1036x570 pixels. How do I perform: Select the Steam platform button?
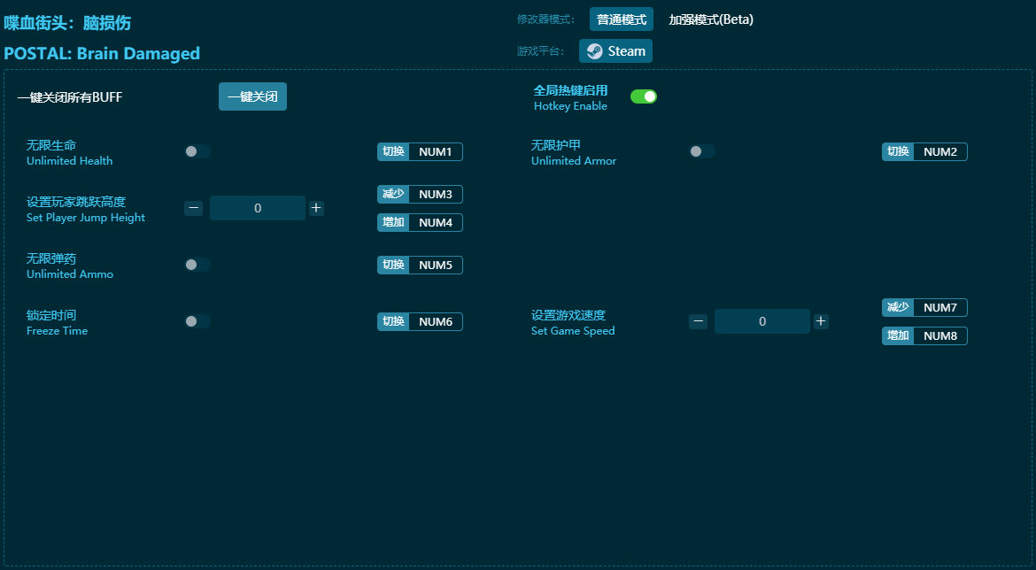pos(615,51)
